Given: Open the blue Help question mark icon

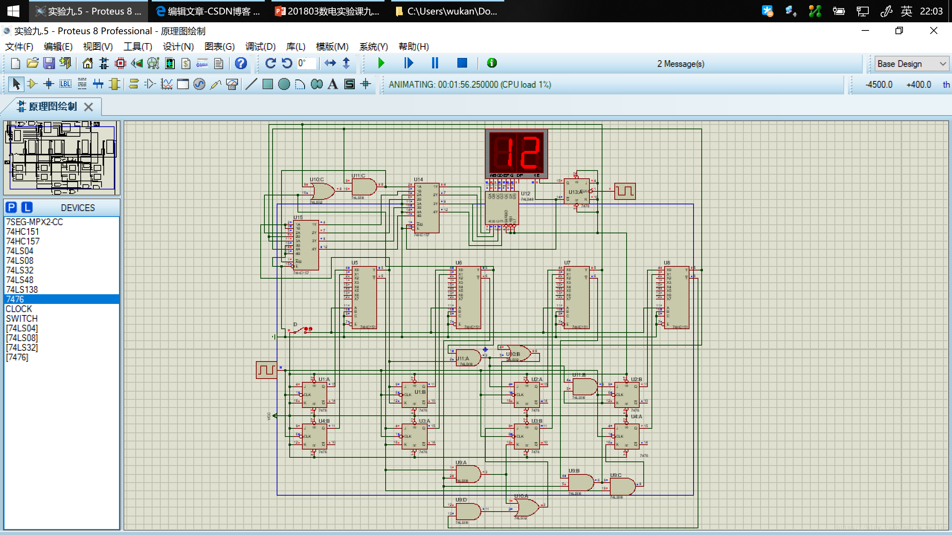Looking at the screenshot, I should pyautogui.click(x=241, y=63).
